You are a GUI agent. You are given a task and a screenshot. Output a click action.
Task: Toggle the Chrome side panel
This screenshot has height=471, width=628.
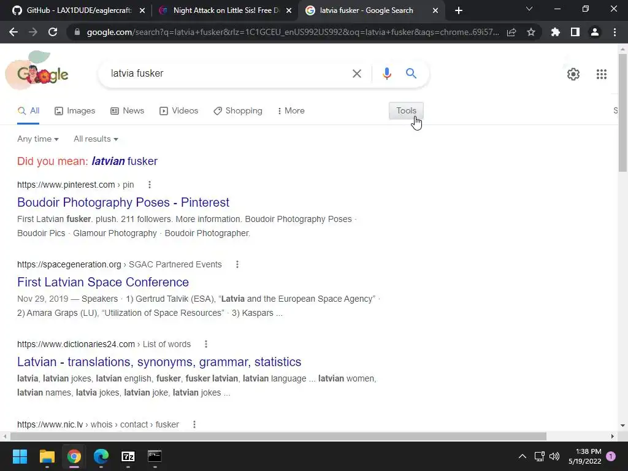(x=575, y=32)
